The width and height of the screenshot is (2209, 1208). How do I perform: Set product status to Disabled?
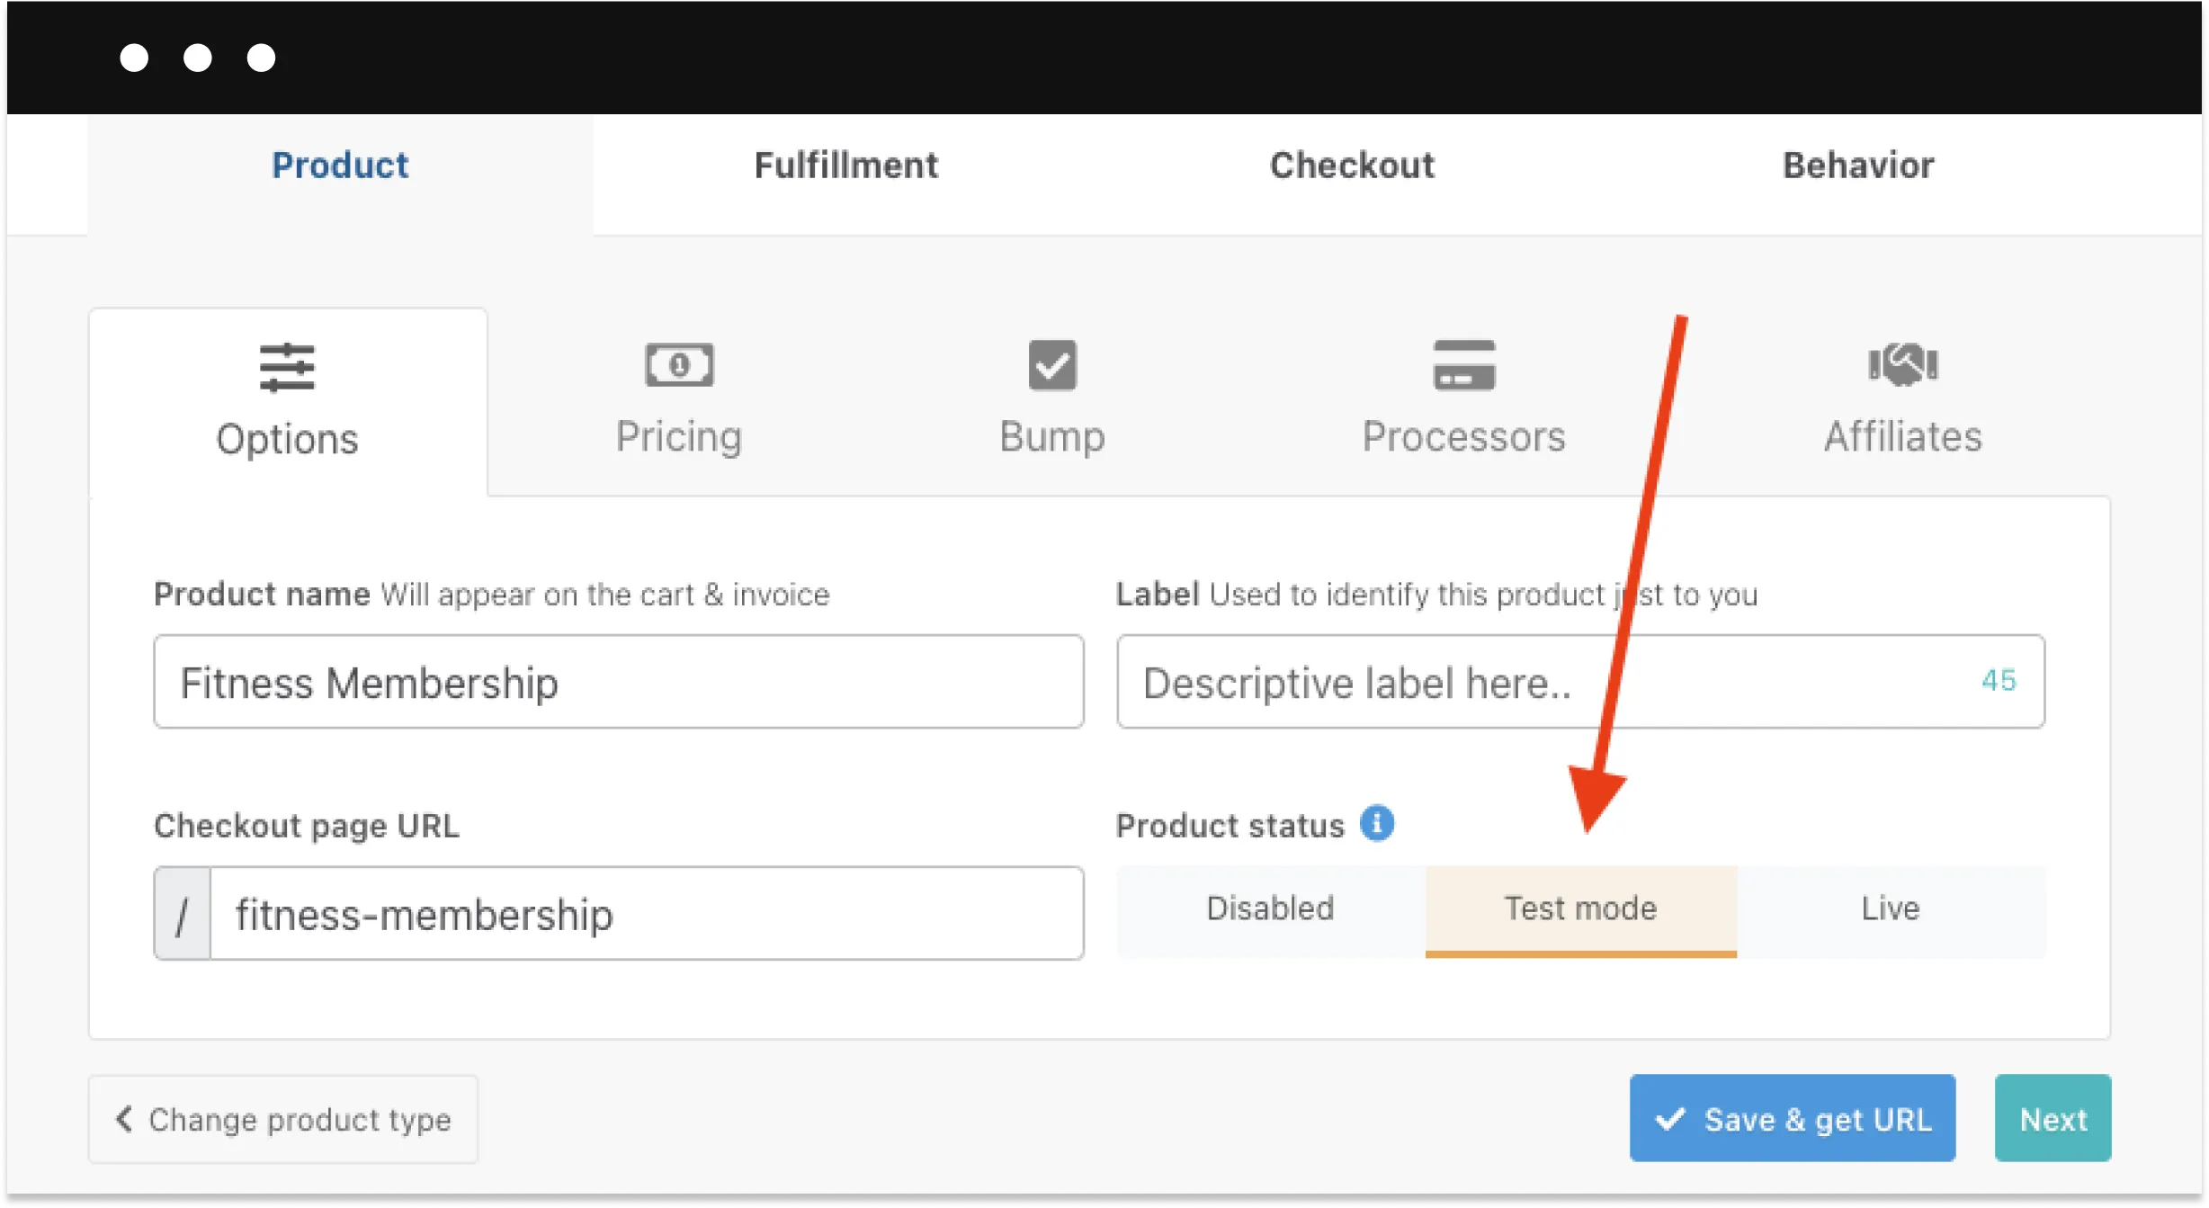click(x=1271, y=910)
